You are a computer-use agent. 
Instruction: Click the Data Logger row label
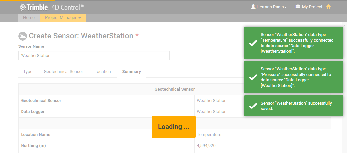click(x=33, y=112)
